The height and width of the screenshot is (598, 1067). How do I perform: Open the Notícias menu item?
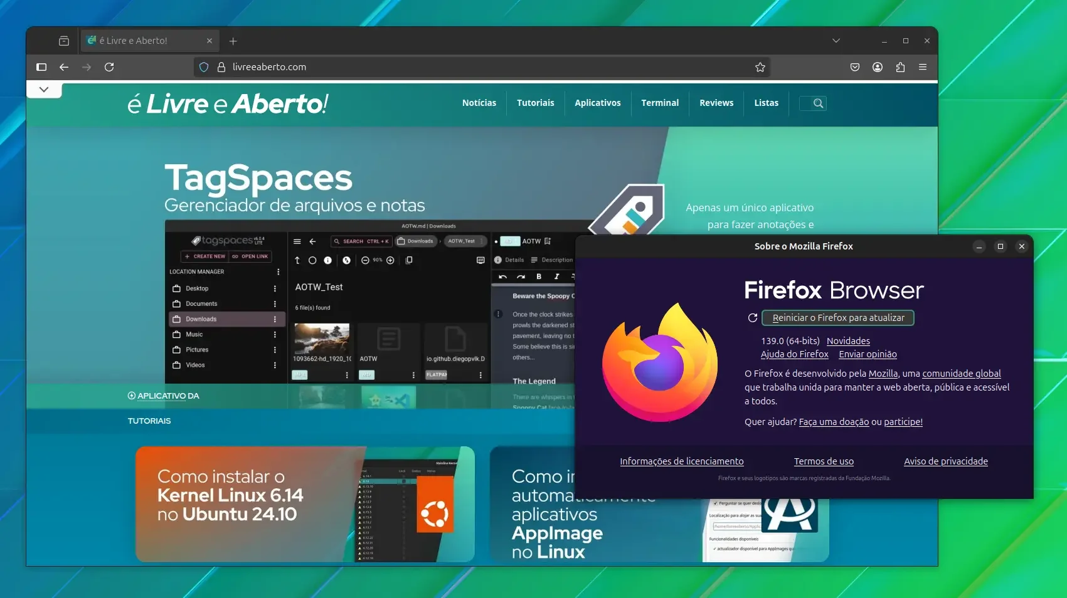tap(479, 103)
